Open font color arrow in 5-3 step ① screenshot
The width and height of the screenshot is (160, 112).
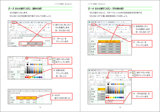click(x=33, y=28)
